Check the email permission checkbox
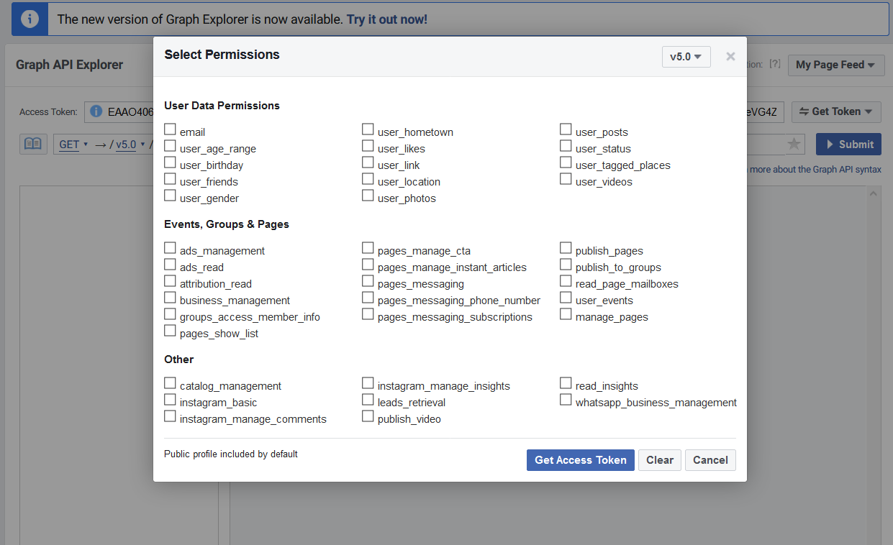893x545 pixels. [170, 129]
